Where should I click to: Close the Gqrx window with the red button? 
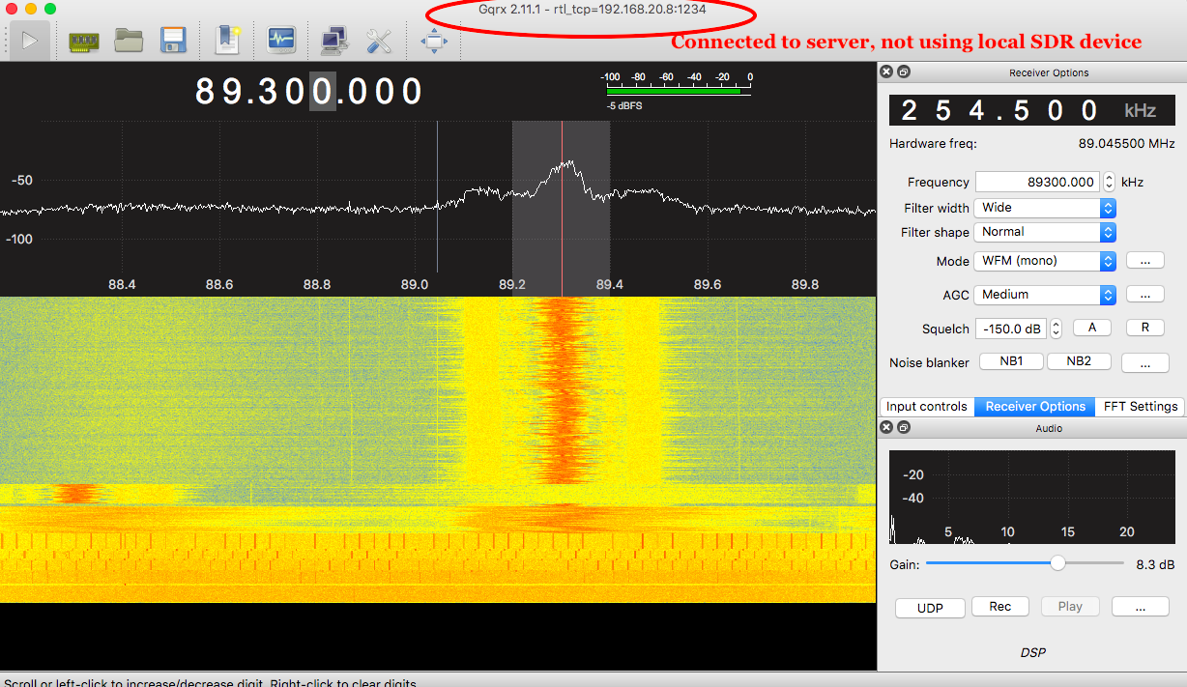(x=12, y=9)
